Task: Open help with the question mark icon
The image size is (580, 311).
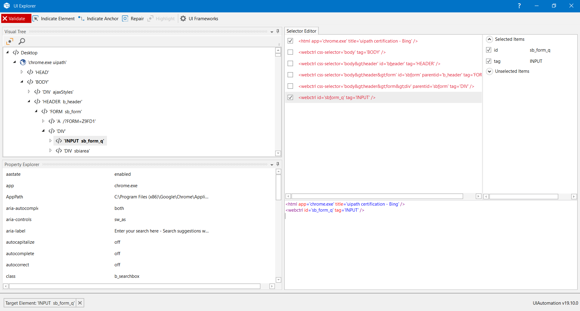Action: (x=519, y=6)
